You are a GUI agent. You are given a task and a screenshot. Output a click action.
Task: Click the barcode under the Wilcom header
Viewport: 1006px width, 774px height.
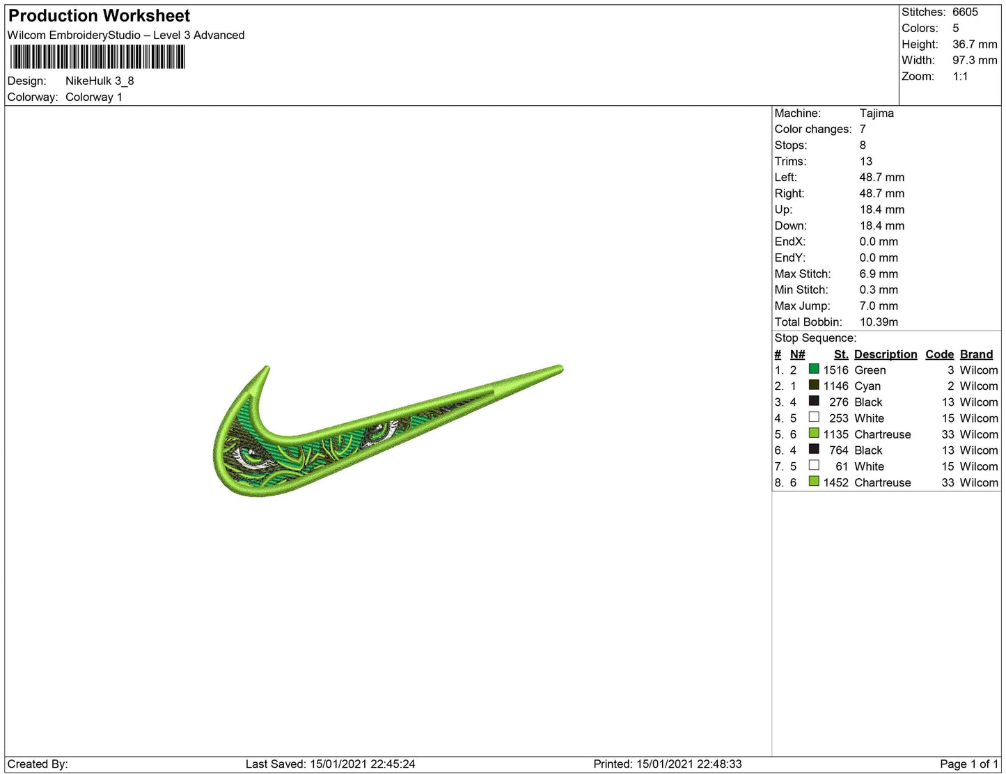pos(97,57)
